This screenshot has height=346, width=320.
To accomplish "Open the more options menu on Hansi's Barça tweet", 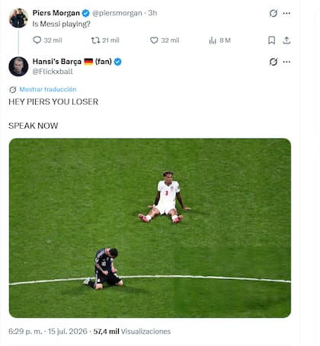I will click(x=286, y=62).
